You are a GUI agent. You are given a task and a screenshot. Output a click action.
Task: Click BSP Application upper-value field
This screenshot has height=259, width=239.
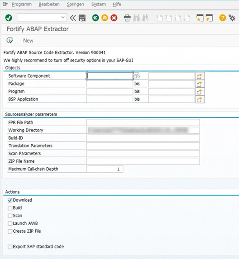click(x=172, y=99)
